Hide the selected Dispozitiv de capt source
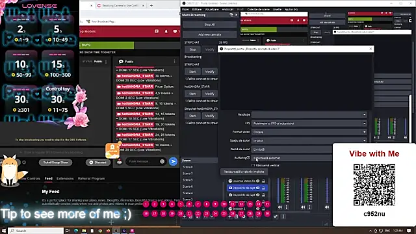 pos(257,188)
